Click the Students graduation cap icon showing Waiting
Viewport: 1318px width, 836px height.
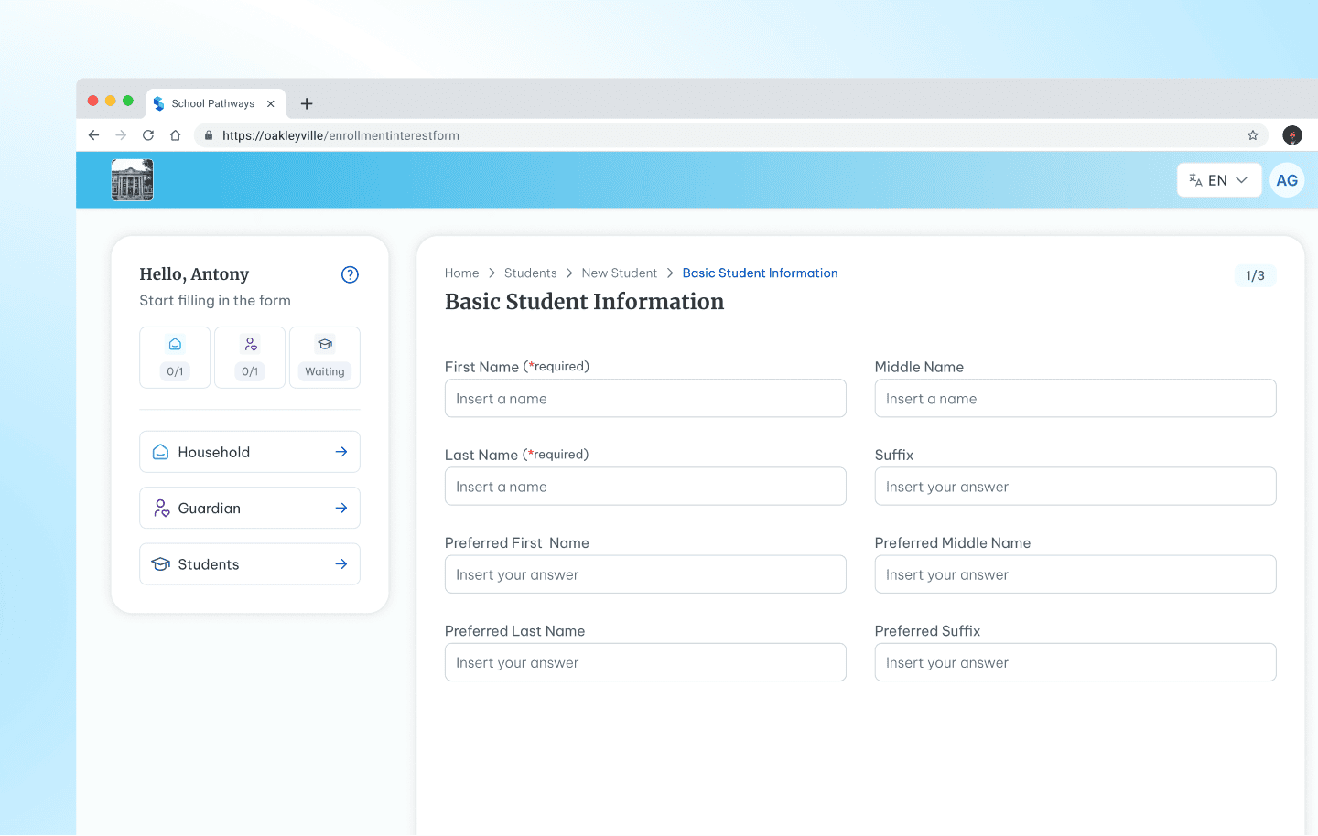[x=325, y=357]
